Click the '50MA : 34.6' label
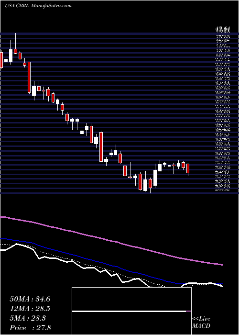The image size is (239, 335). (x=30, y=299)
